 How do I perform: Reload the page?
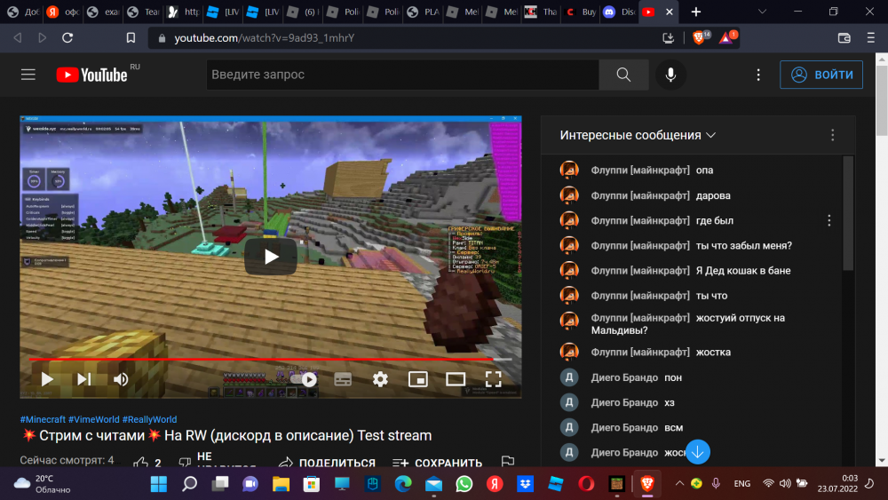pos(67,38)
